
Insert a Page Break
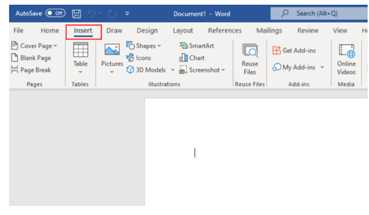pos(31,70)
